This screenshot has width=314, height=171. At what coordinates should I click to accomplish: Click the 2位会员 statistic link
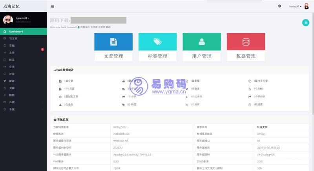click(68, 105)
